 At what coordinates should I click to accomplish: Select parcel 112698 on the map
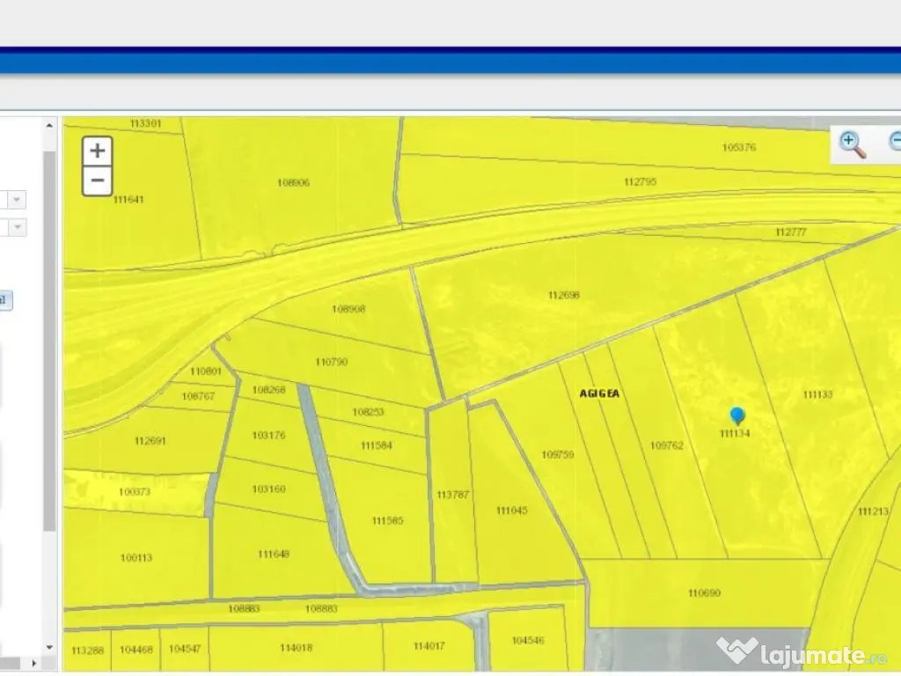[563, 296]
